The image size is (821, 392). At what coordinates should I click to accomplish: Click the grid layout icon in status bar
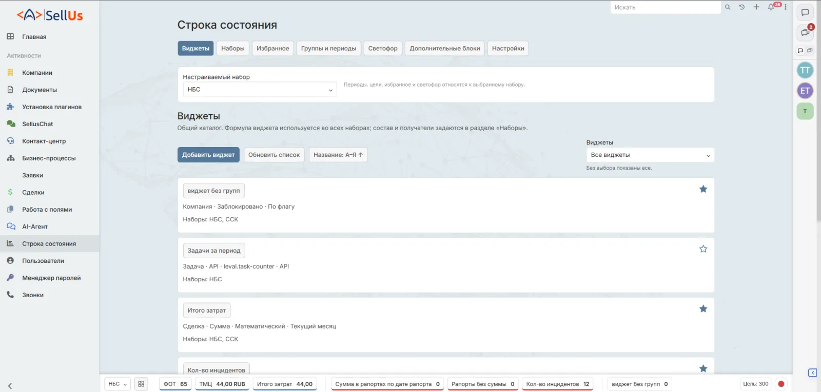(x=141, y=384)
